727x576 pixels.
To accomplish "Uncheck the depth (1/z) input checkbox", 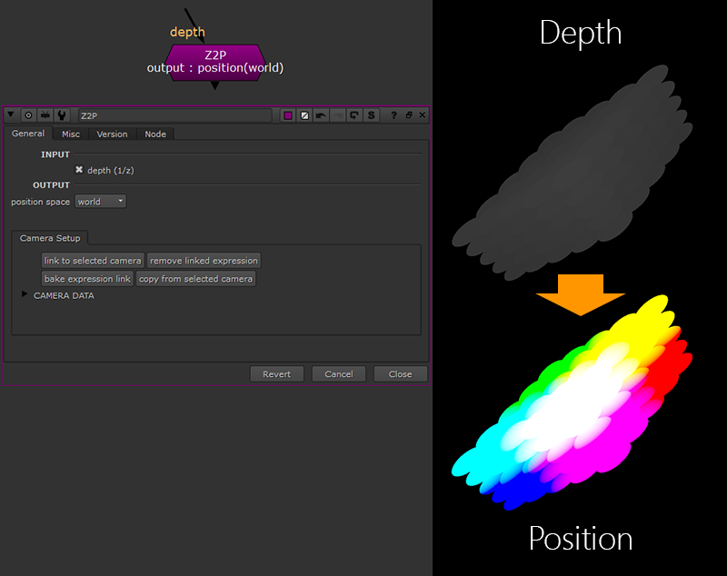I will [80, 170].
